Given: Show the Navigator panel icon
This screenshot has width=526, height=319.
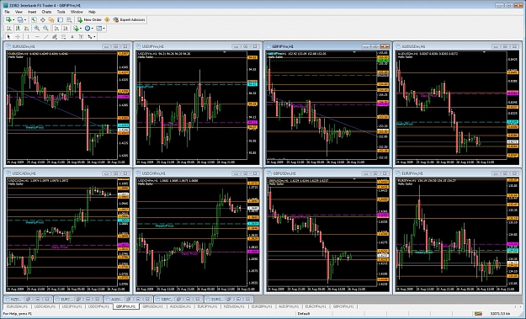Looking at the screenshot, I should 51,20.
